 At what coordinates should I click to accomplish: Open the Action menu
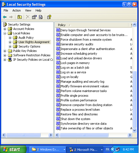pyautogui.click(x=16, y=10)
